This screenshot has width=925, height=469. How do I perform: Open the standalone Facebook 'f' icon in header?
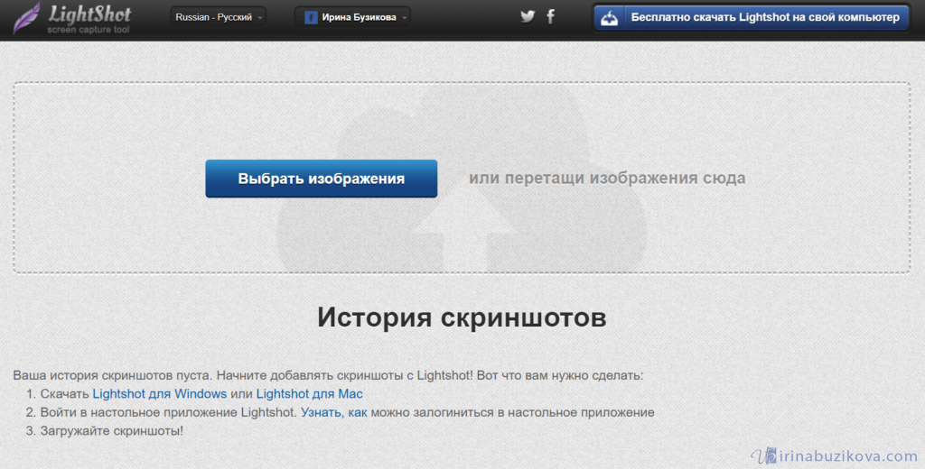coord(550,16)
